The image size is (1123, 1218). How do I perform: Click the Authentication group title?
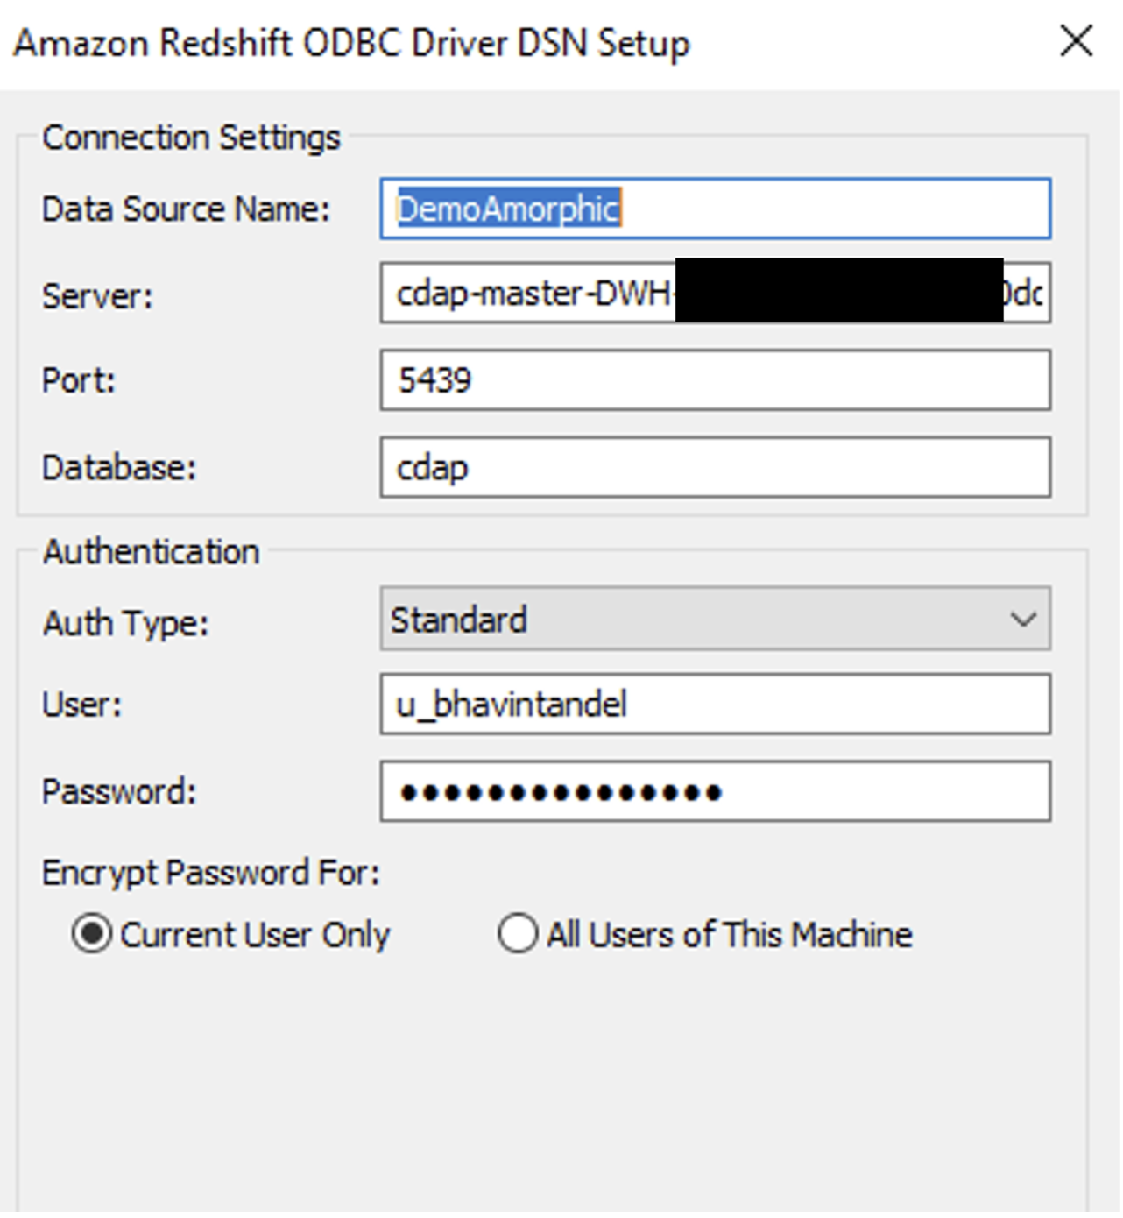[152, 552]
